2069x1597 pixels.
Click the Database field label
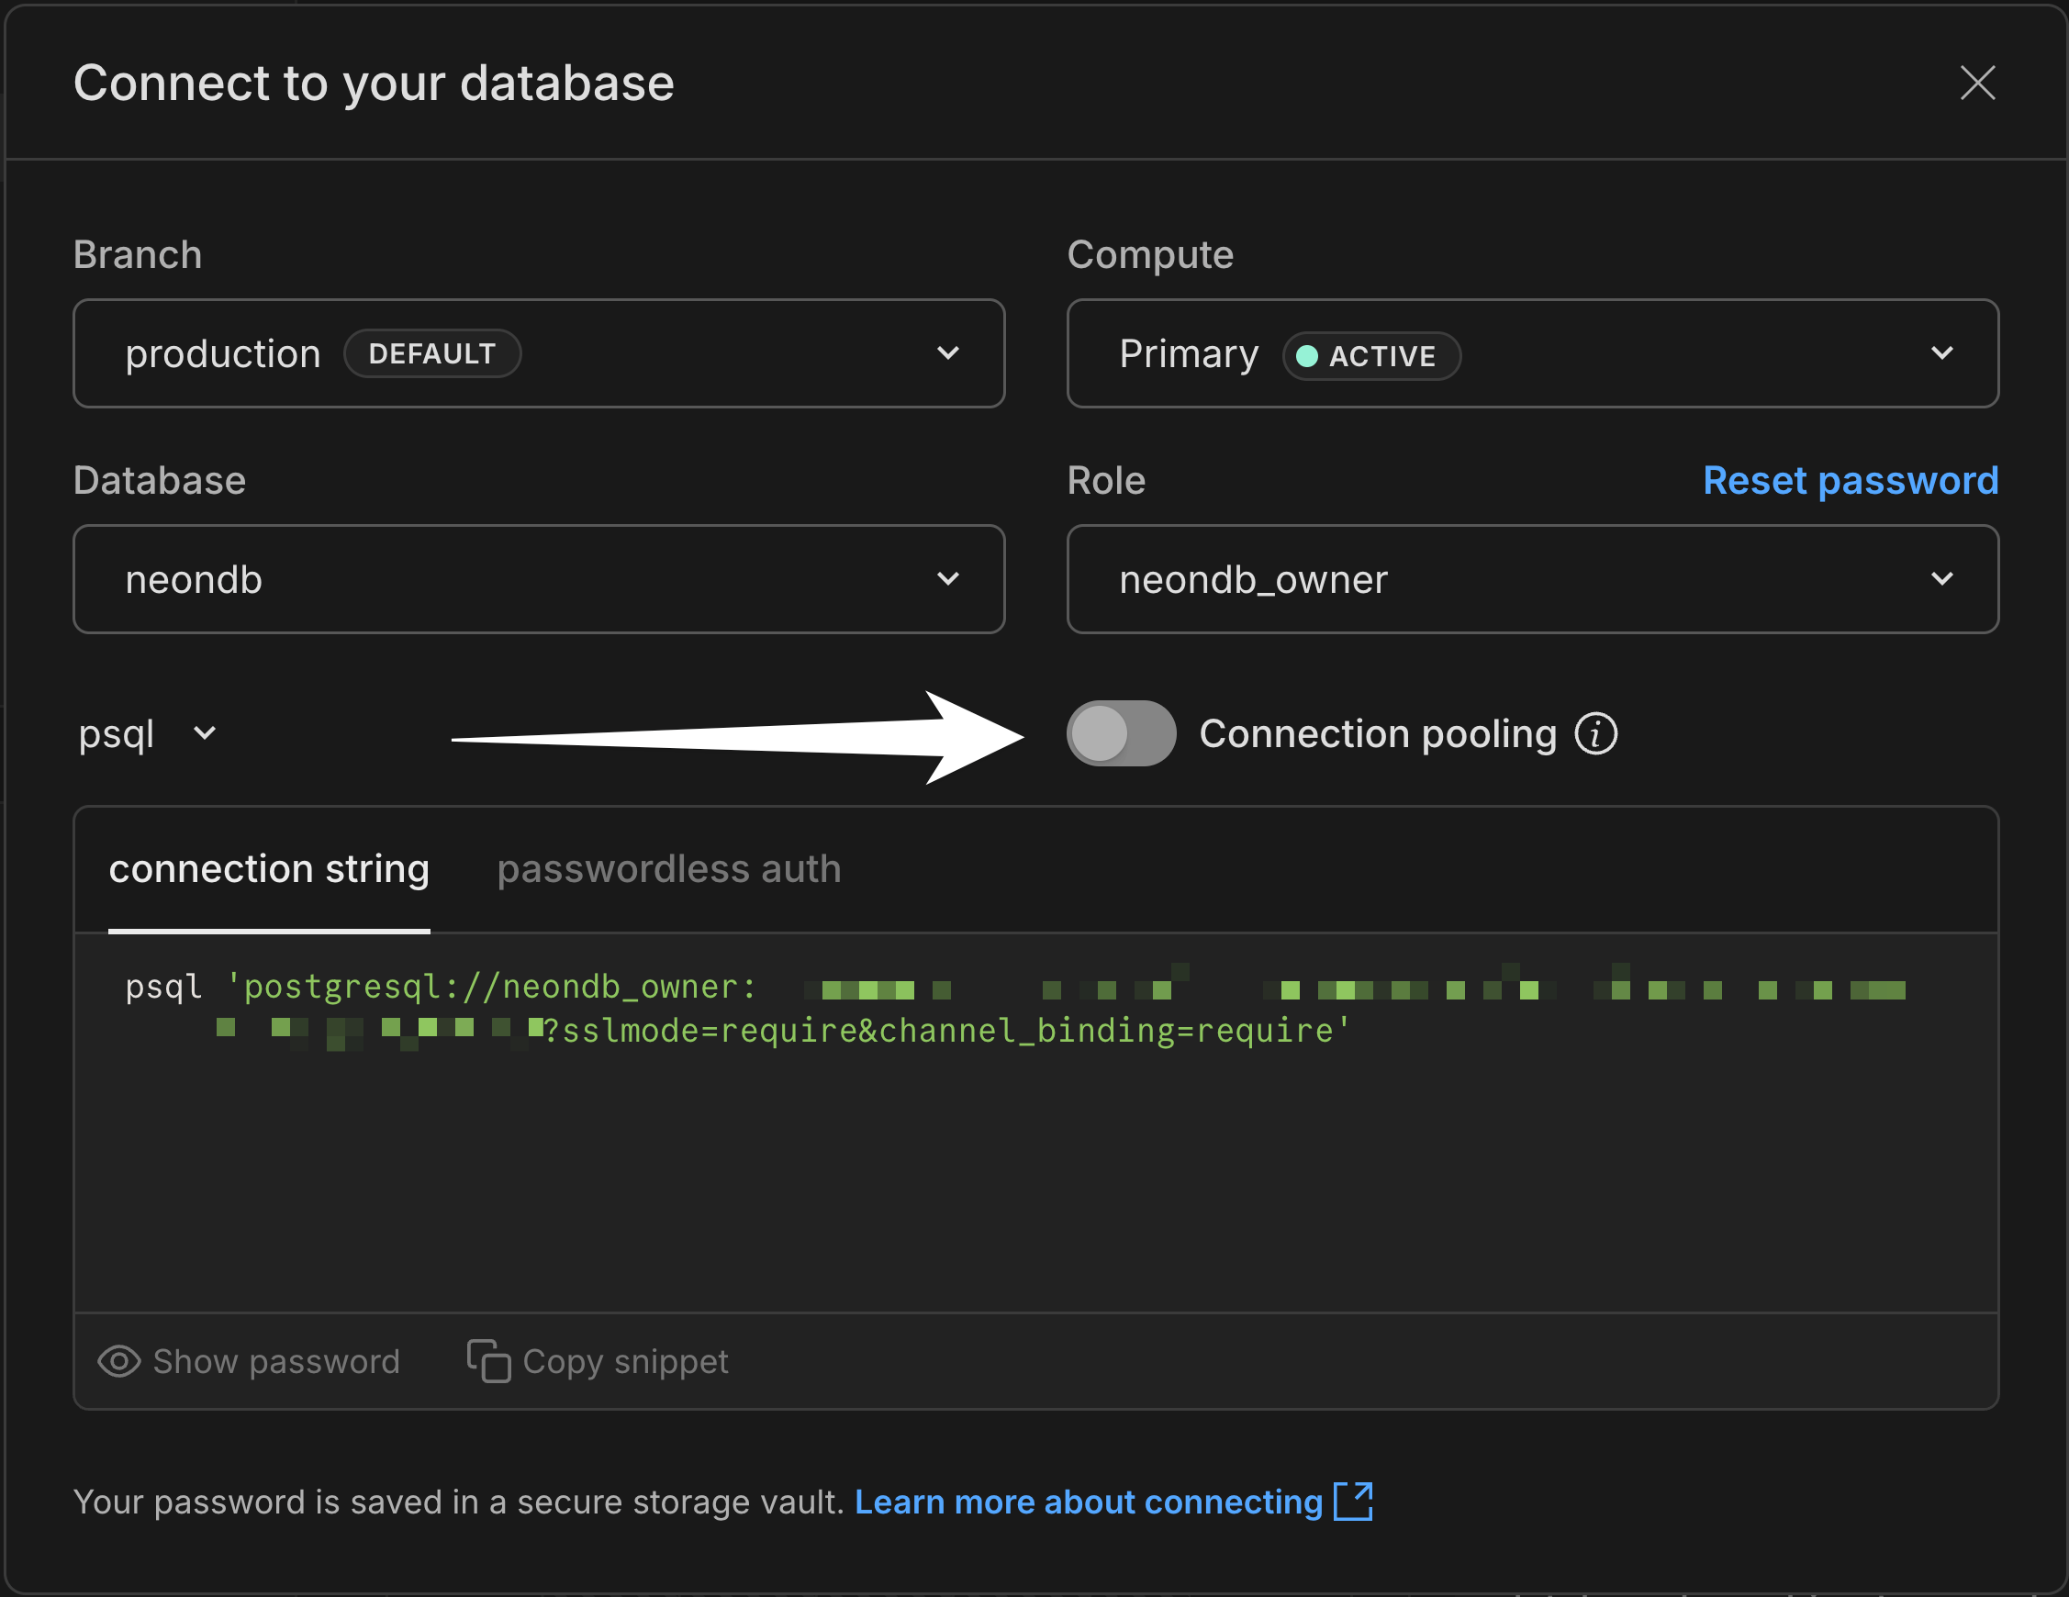[x=159, y=480]
